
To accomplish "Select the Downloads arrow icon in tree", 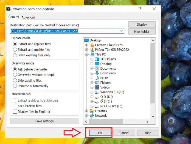I will pyautogui.click(x=97, y=73).
